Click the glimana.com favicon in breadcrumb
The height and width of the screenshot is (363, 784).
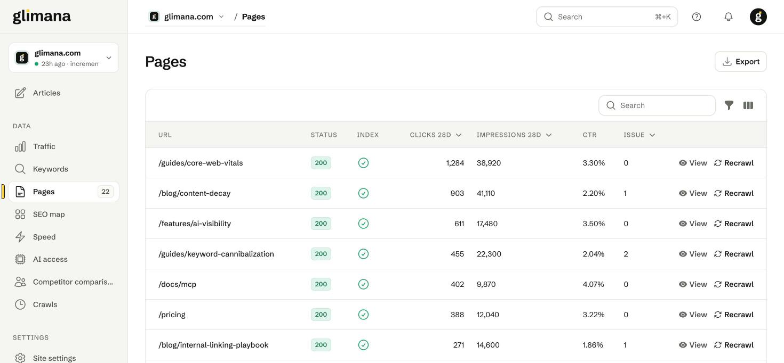154,16
